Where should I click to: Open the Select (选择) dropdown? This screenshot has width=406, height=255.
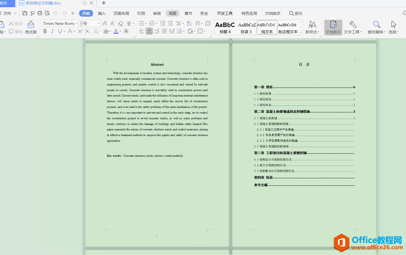pos(393,27)
